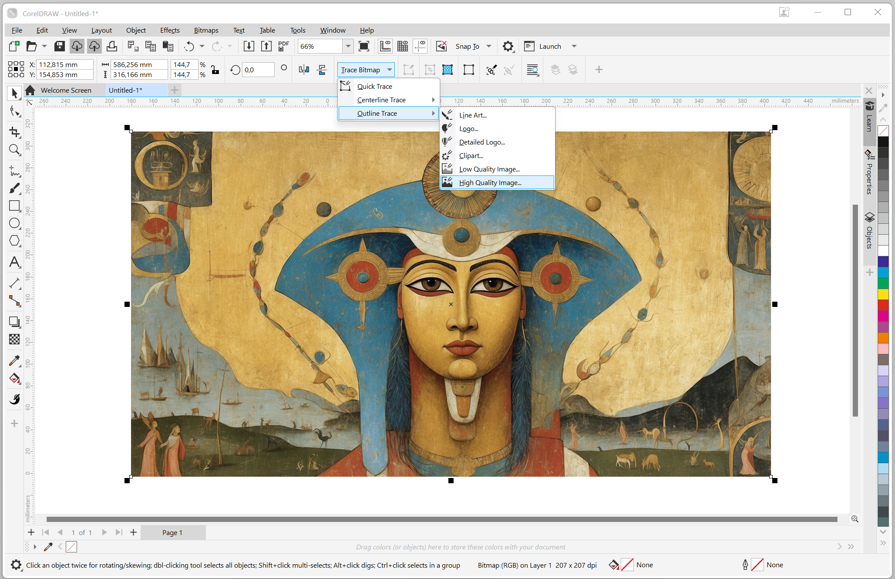Viewport: 895px width, 579px height.
Task: Click the red color swatch in palette
Action: click(x=883, y=305)
